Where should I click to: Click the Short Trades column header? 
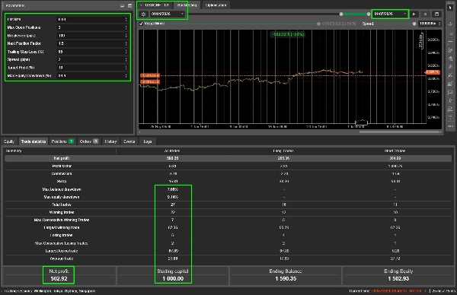tap(395, 151)
